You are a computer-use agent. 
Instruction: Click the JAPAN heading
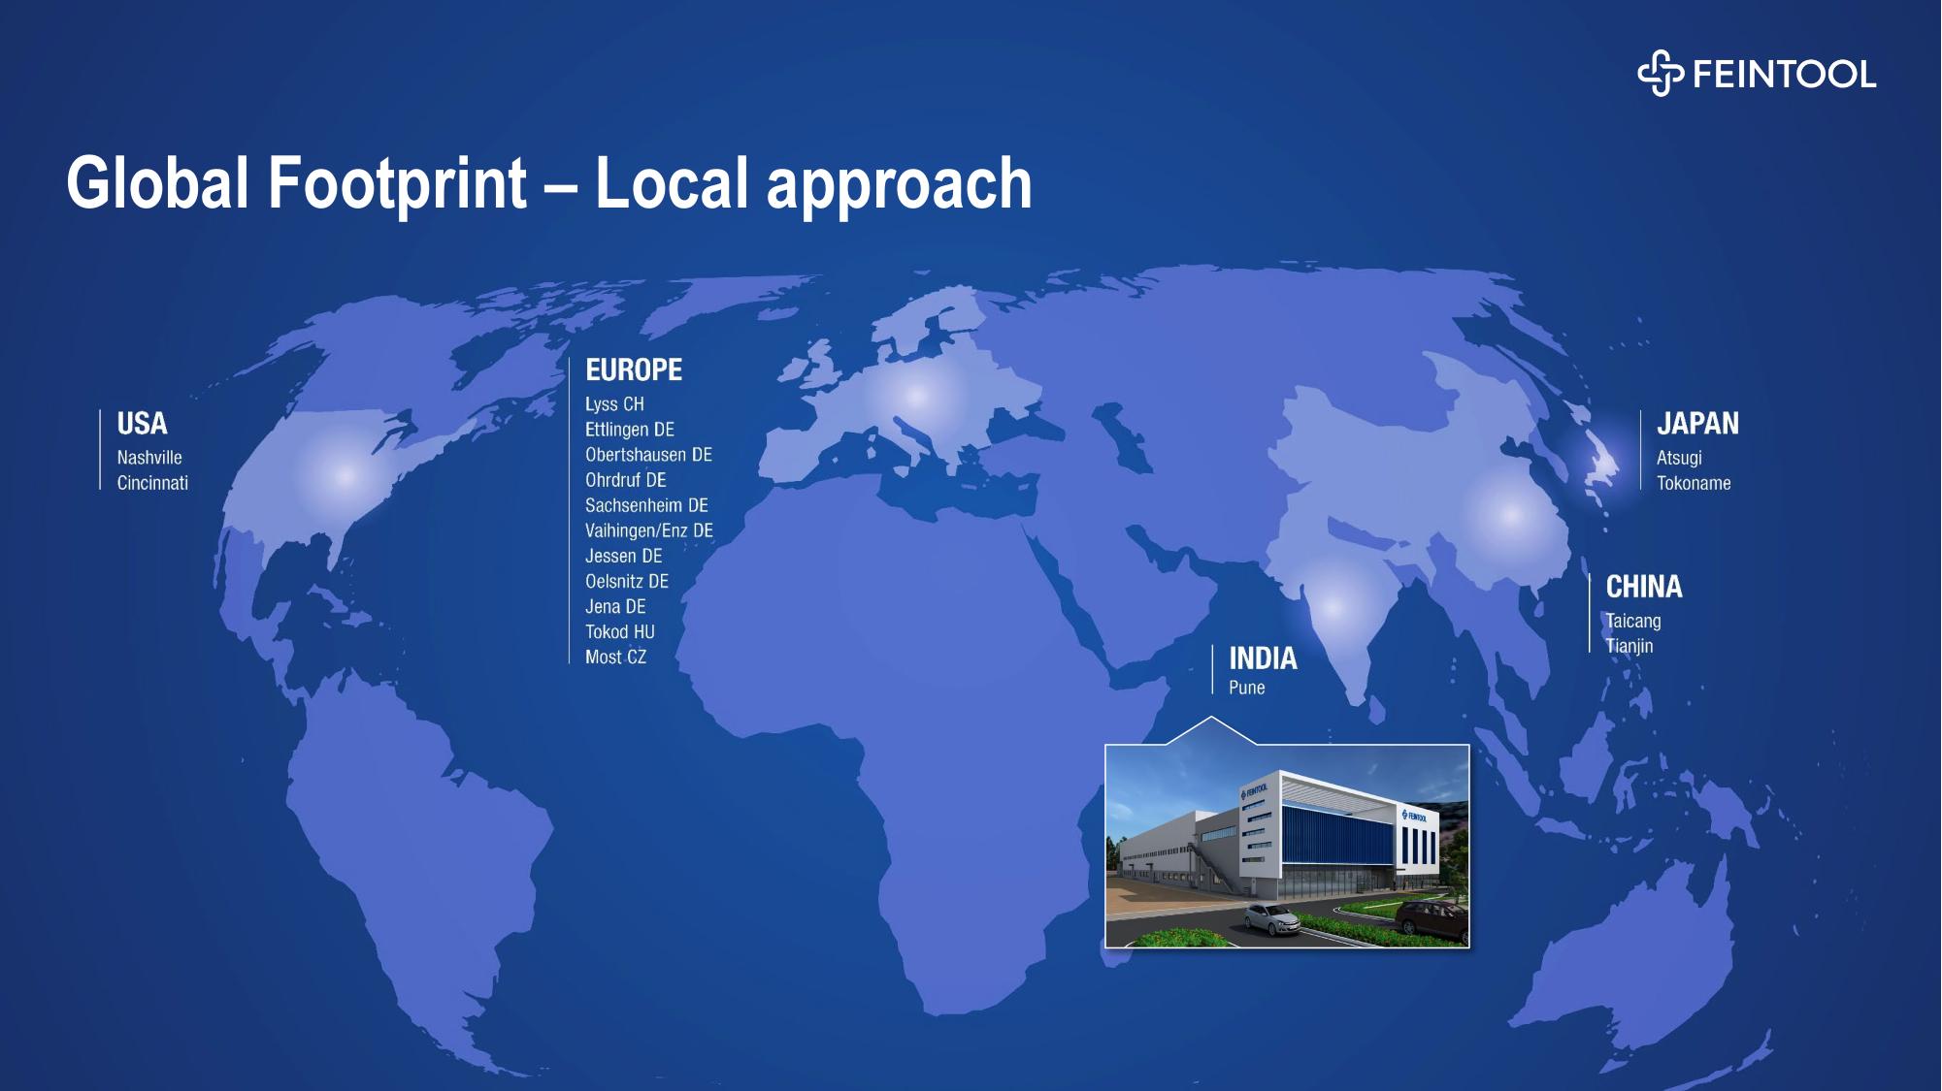[x=1697, y=424]
